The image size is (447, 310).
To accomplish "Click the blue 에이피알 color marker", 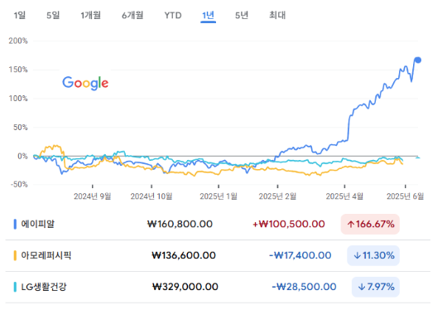I will [15, 224].
